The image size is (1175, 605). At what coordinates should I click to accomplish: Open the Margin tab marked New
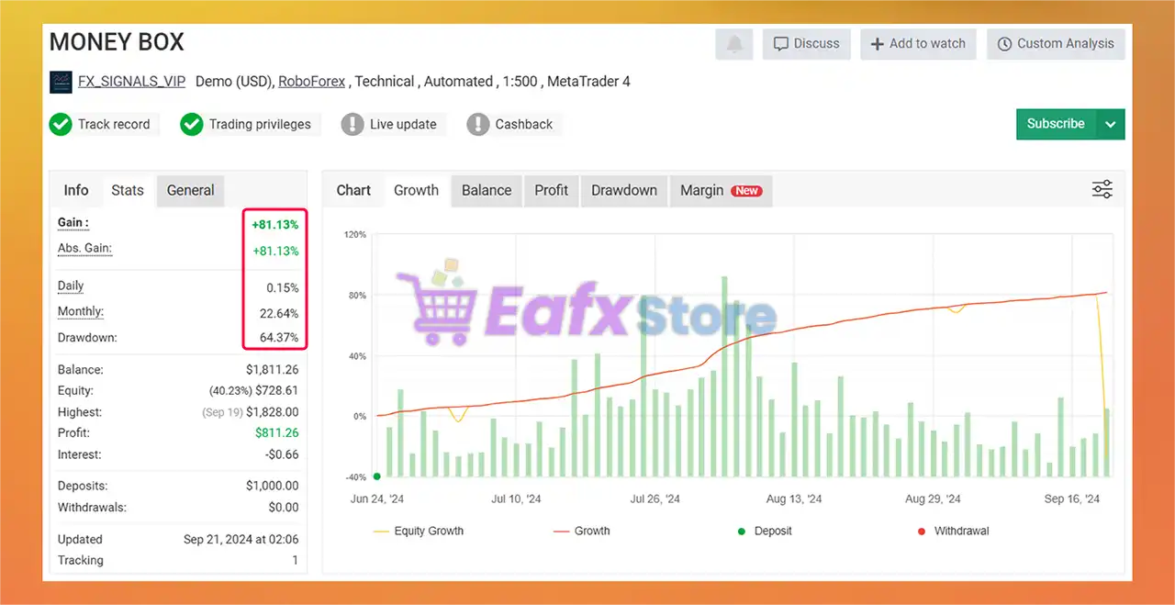pyautogui.click(x=721, y=190)
